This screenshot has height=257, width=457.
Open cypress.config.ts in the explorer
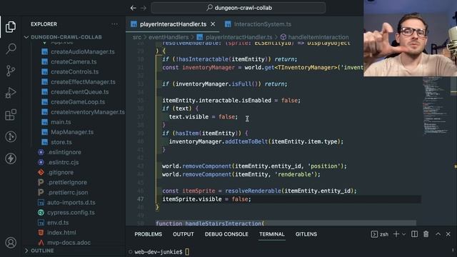tap(71, 213)
